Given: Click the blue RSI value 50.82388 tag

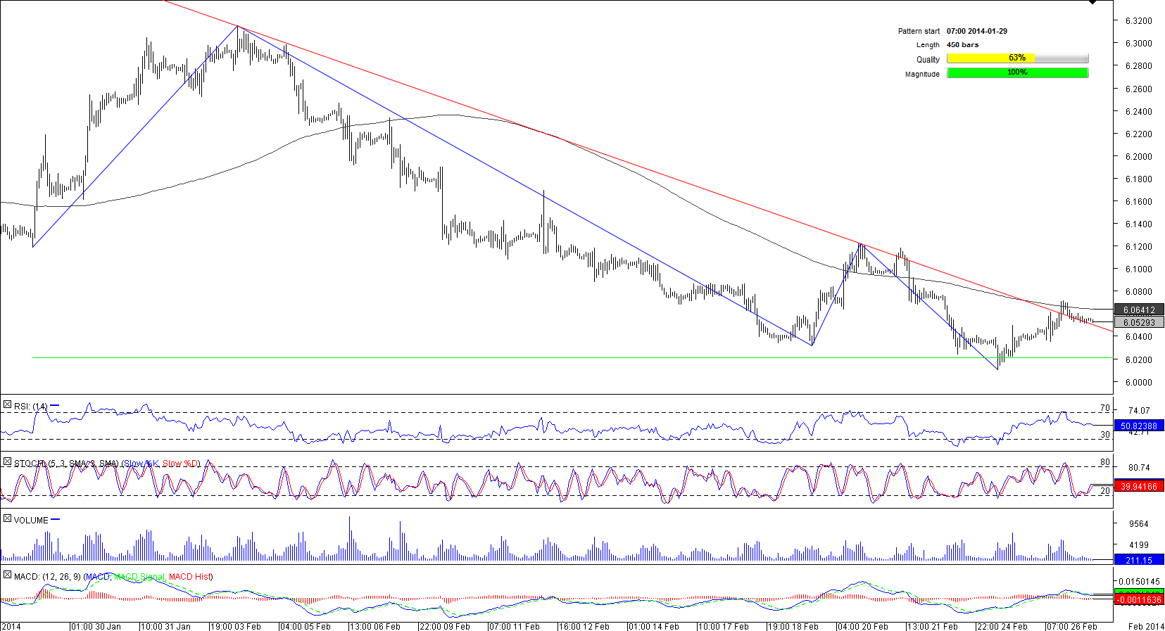Looking at the screenshot, I should click(1138, 426).
